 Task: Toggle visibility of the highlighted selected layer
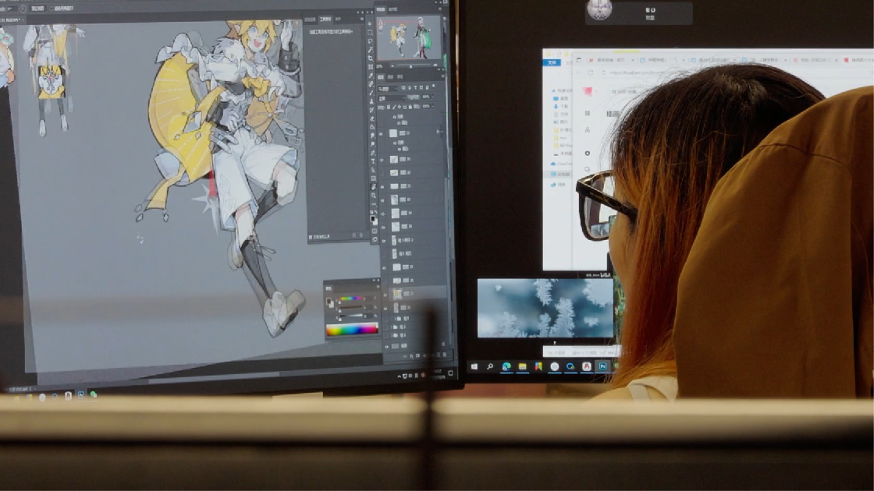coord(386,294)
